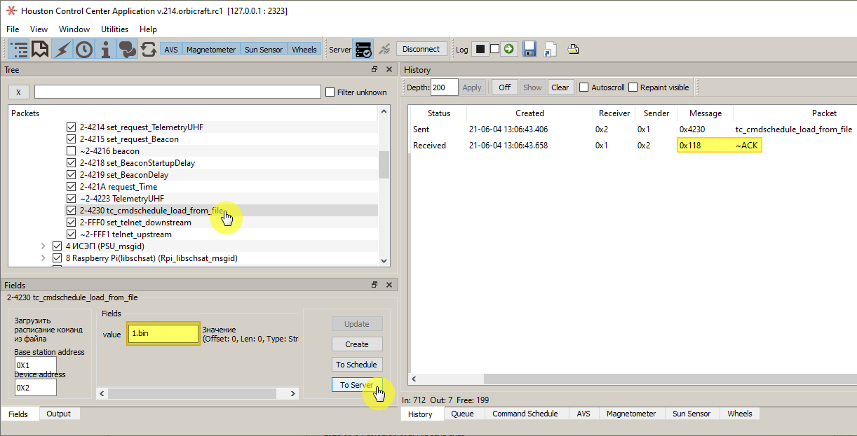The width and height of the screenshot is (857, 436).
Task: Open the Utilities menu
Action: (x=114, y=29)
